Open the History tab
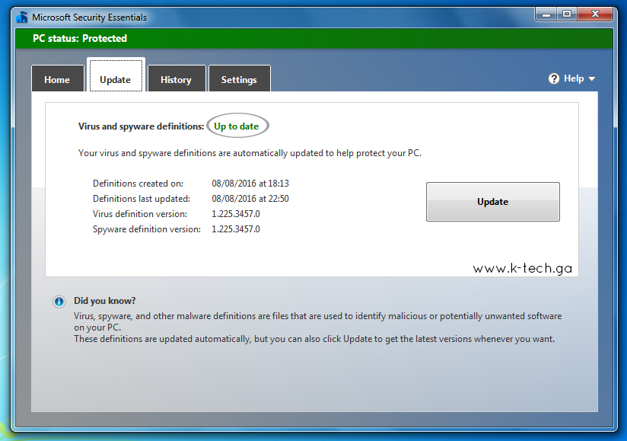Image resolution: width=627 pixels, height=441 pixels. coord(176,78)
